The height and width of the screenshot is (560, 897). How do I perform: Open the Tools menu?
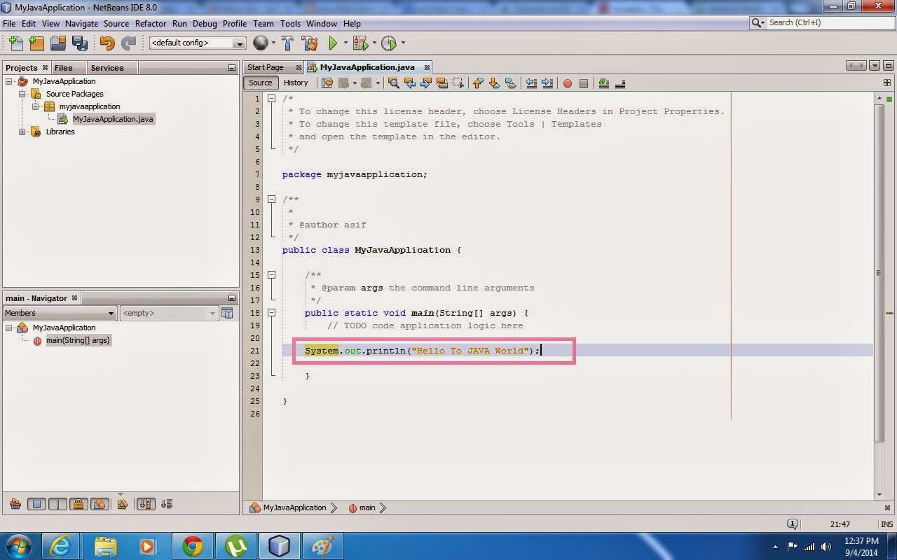(x=290, y=23)
